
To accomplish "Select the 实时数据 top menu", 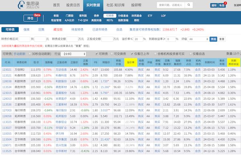I will point(93,5).
